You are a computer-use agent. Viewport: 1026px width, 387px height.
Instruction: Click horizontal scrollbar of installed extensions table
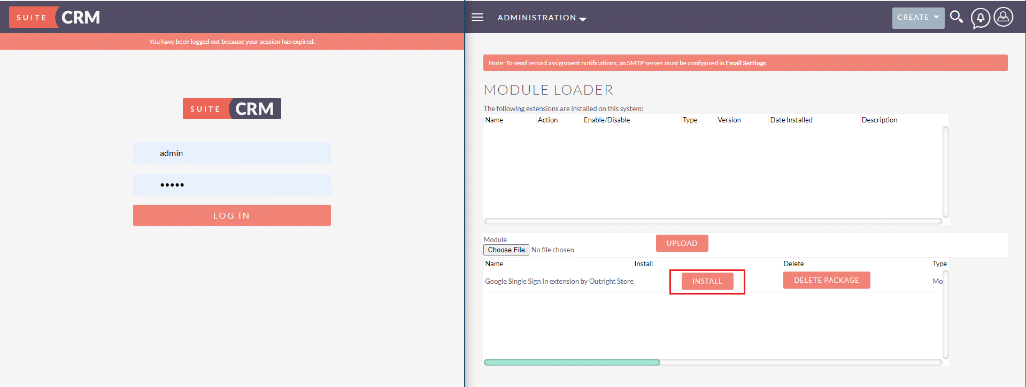[x=713, y=221]
